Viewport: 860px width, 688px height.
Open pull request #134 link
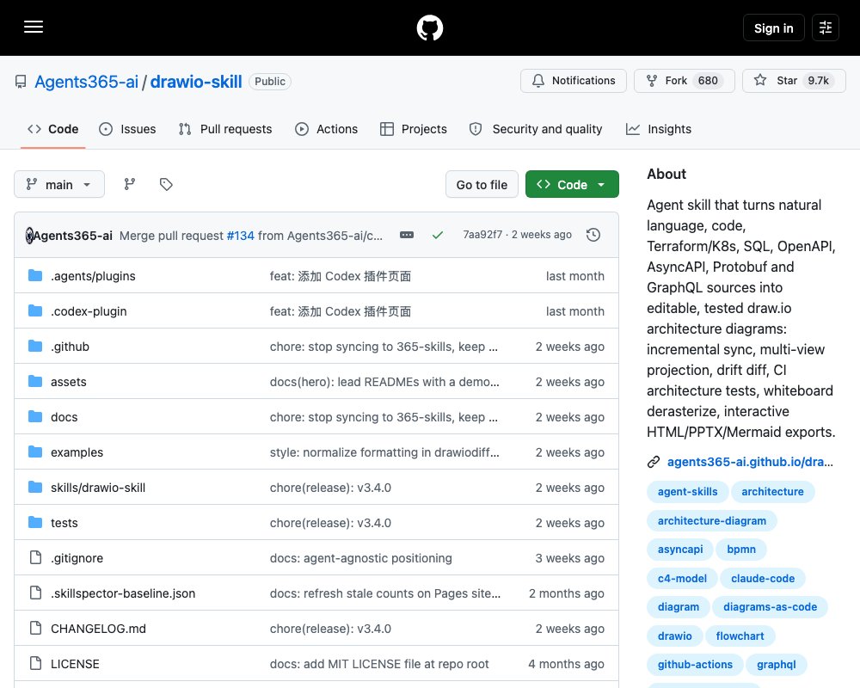[x=240, y=236]
